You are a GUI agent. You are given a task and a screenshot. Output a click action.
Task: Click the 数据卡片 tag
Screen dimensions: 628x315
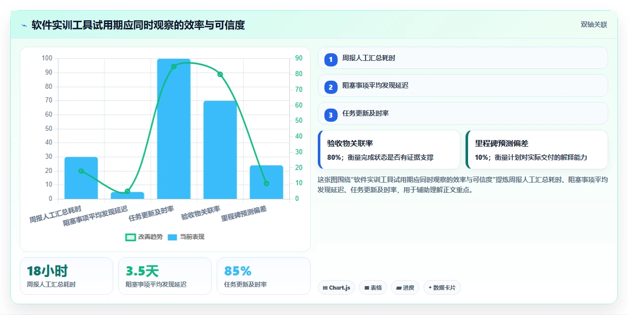click(442, 288)
